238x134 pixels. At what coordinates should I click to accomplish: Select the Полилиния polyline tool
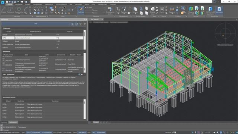coord(11,10)
